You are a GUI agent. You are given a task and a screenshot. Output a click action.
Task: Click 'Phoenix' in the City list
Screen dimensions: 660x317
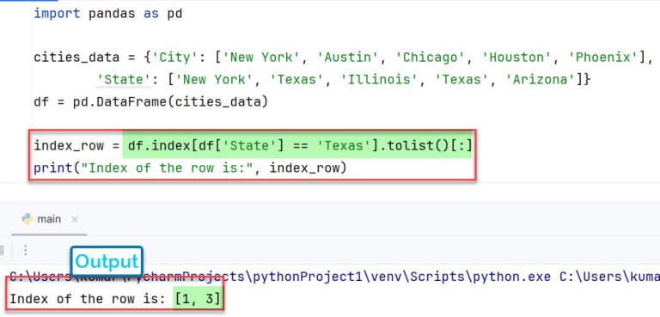pos(602,58)
